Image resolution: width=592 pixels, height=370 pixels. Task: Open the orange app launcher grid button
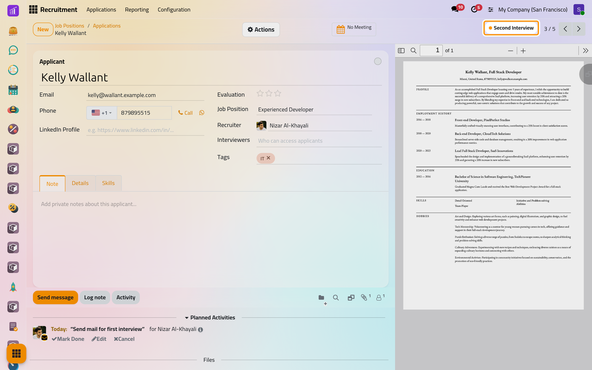click(16, 353)
